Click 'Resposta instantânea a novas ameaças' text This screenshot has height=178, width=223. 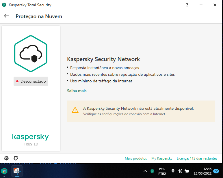[x=105, y=68]
